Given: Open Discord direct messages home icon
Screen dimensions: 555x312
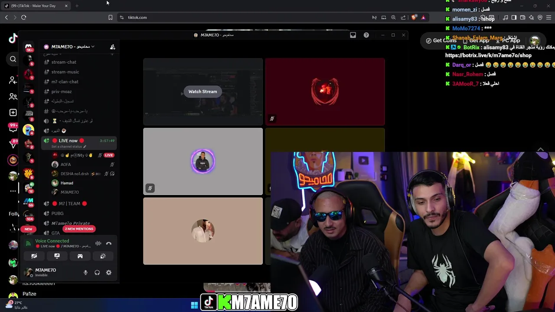Looking at the screenshot, I should tap(29, 47).
